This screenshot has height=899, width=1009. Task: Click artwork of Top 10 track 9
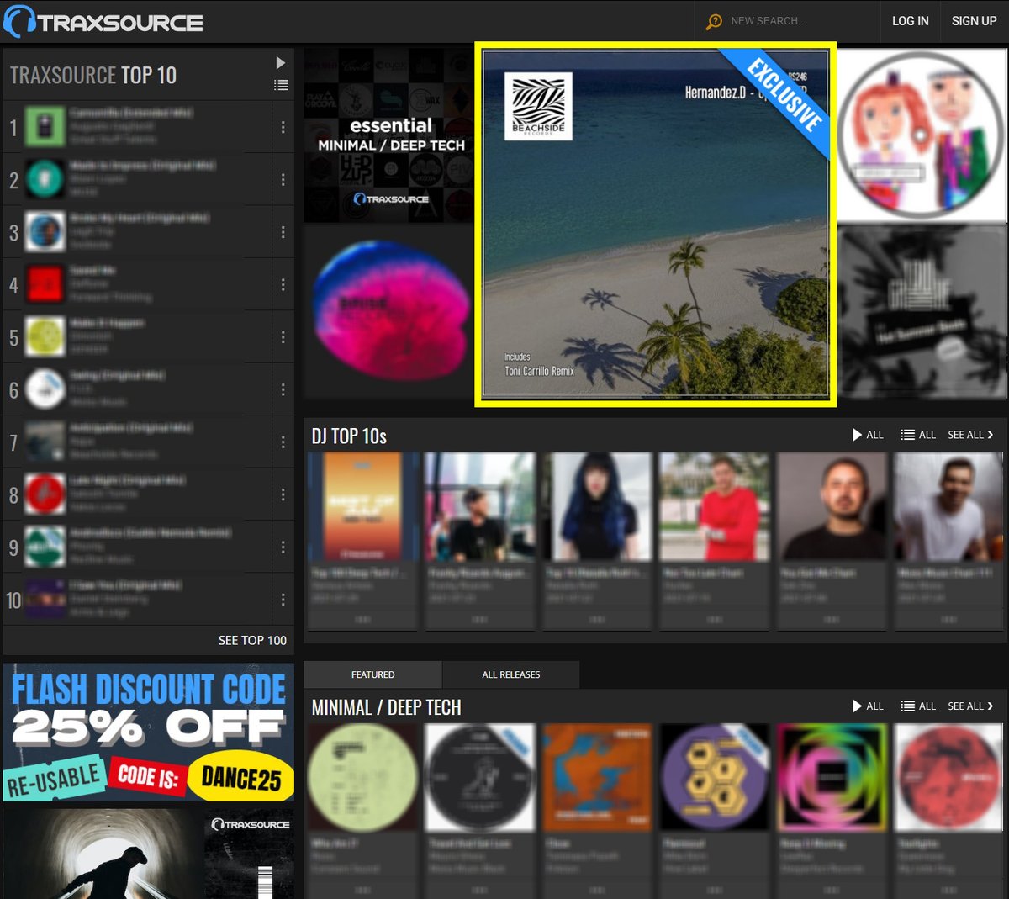pyautogui.click(x=45, y=547)
